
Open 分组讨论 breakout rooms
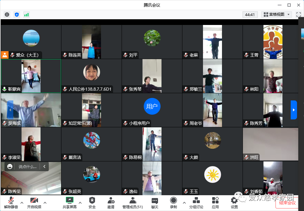coord(196,202)
